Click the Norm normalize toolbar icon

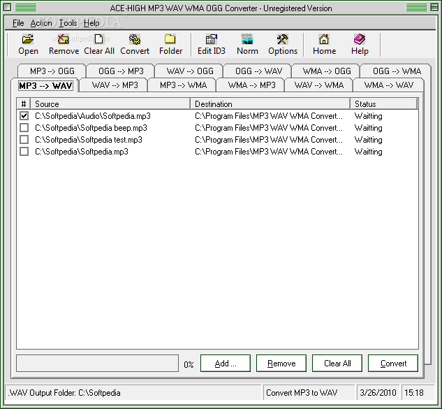click(247, 44)
